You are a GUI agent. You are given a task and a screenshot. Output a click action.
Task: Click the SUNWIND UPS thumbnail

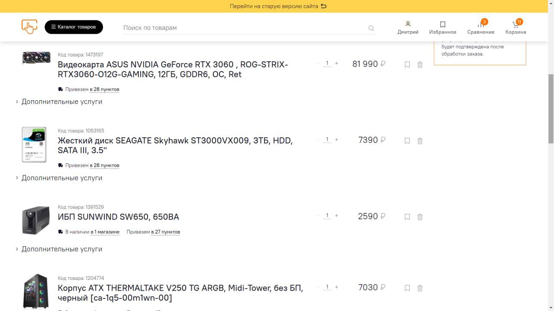tap(36, 220)
